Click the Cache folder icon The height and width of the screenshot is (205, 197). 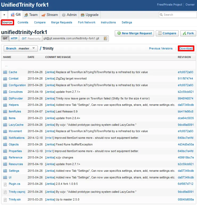(x=5, y=72)
